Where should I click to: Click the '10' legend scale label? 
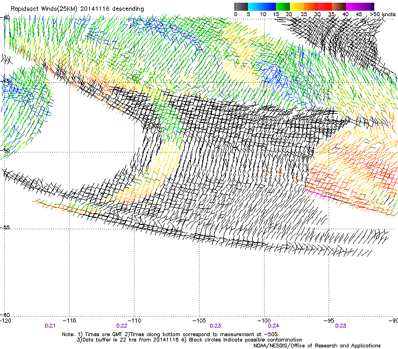click(263, 14)
